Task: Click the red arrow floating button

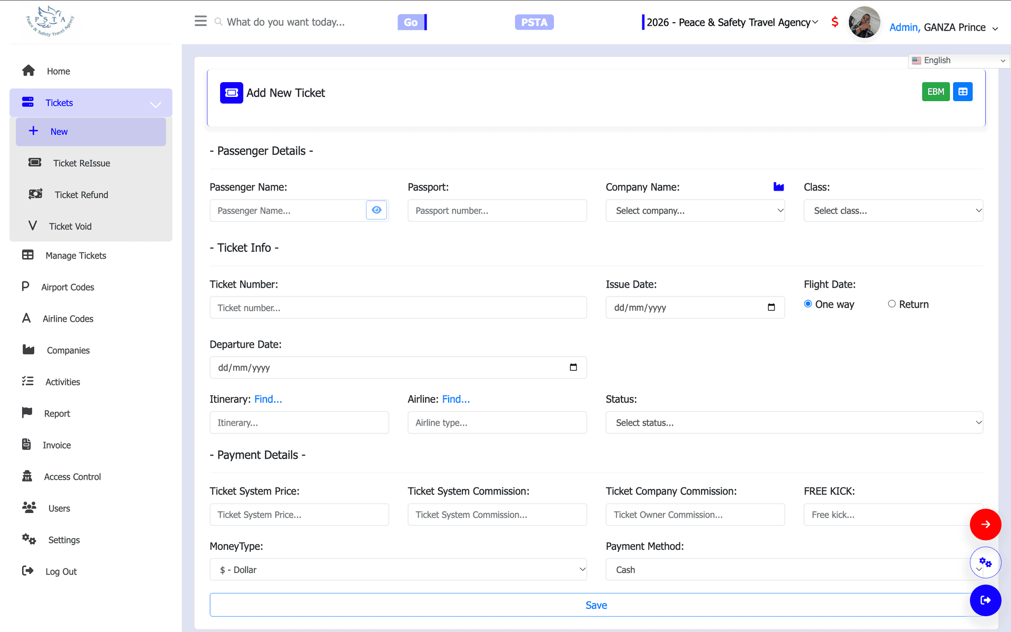Action: [985, 525]
